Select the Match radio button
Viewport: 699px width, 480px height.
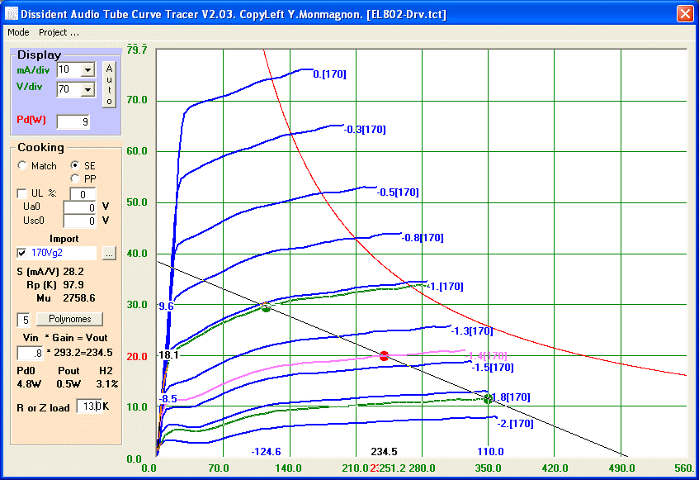point(22,166)
